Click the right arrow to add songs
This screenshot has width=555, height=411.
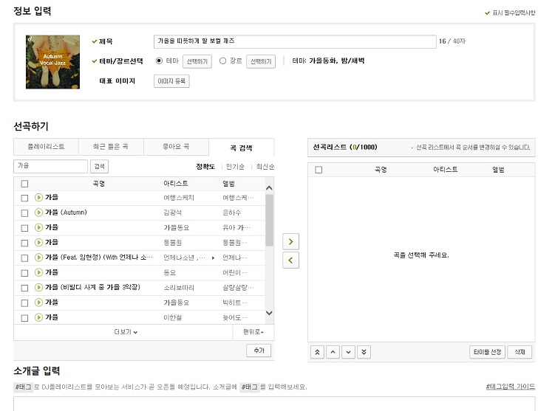tap(291, 241)
